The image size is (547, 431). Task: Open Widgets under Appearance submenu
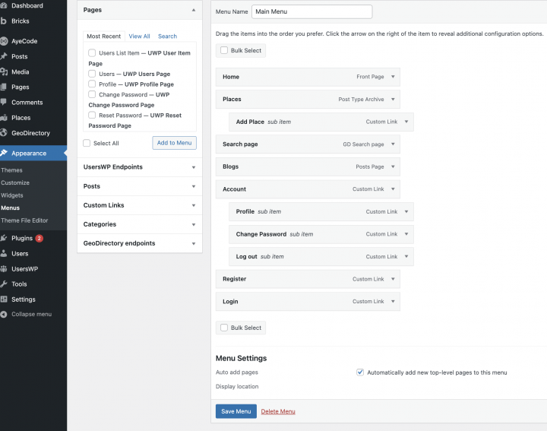(x=11, y=195)
